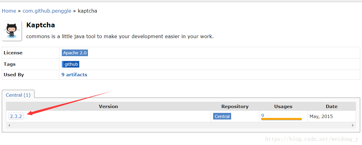Click the Kaptcha page title
The image size is (362, 145).
[x=41, y=25]
